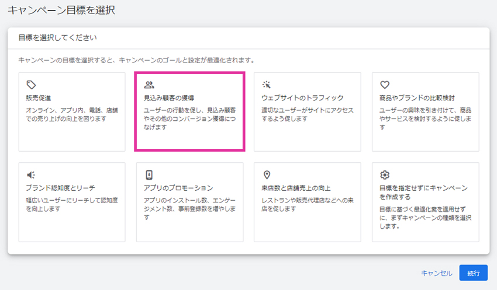Image resolution: width=497 pixels, height=290 pixels.
Task: Pick the 商品やブランドの比較検討 goal title
Action: (x=417, y=98)
